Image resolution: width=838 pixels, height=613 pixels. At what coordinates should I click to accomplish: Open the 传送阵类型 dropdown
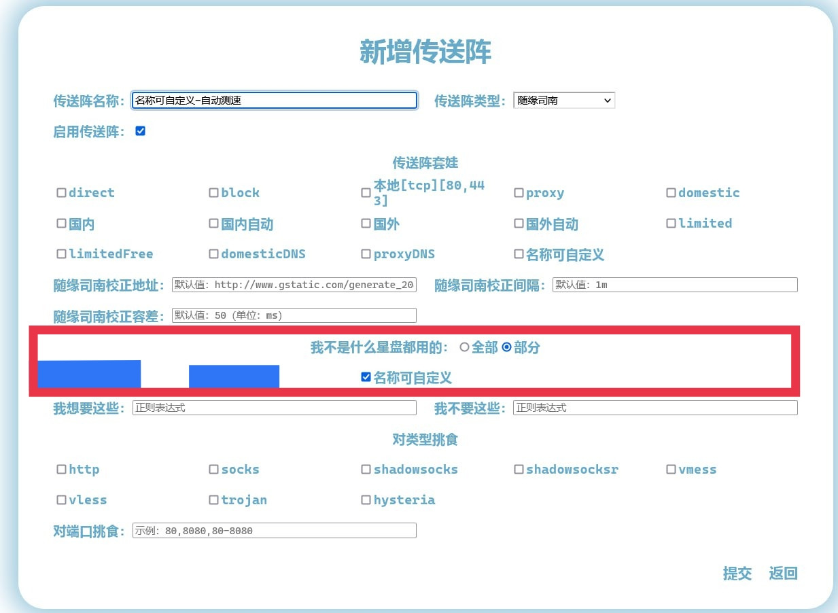563,101
